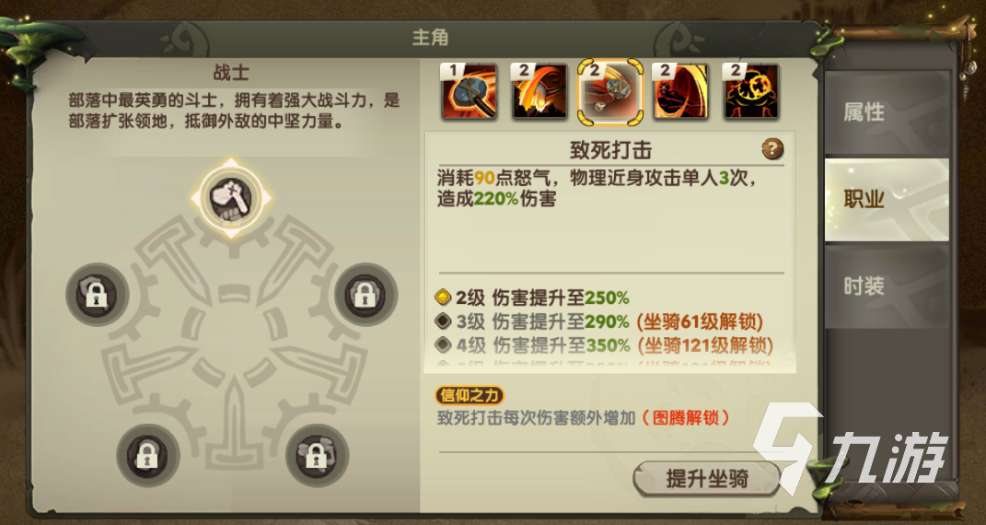Switch to the 属性 tab
986x525 pixels.
click(x=887, y=113)
